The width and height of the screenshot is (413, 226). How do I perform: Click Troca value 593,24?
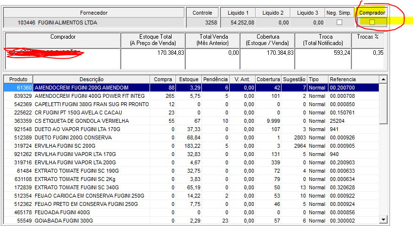(x=342, y=53)
